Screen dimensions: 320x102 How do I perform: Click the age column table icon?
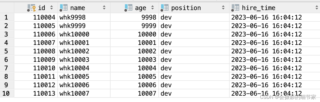[128, 8]
